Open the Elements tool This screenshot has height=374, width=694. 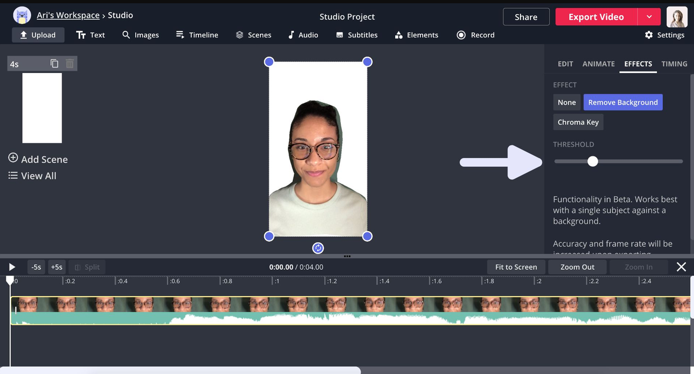coord(417,35)
